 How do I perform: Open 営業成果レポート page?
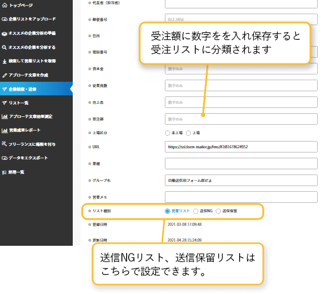(25, 130)
